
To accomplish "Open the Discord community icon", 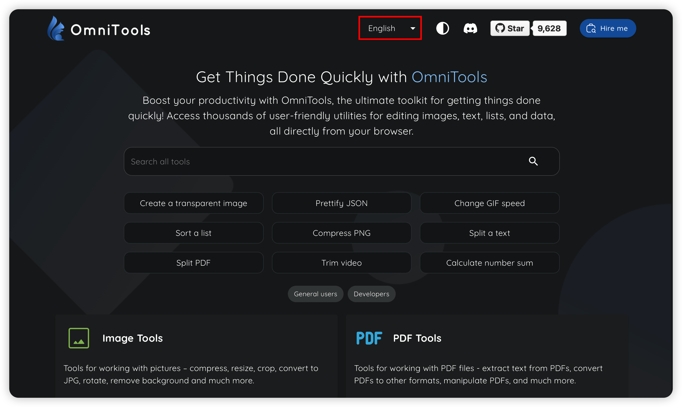I will click(x=470, y=28).
